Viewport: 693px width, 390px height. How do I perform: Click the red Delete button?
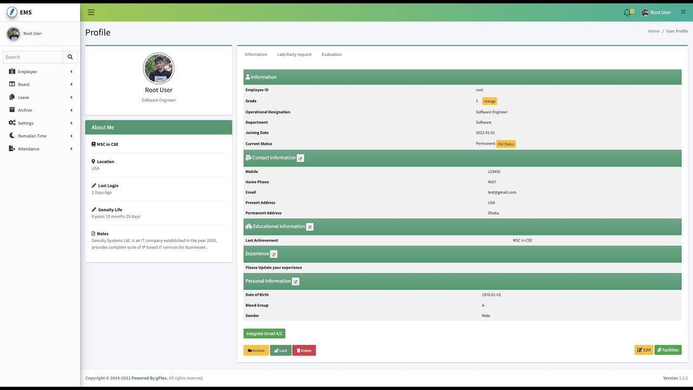click(304, 350)
